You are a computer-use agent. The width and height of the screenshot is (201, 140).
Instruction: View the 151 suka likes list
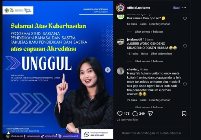click(x=133, y=53)
